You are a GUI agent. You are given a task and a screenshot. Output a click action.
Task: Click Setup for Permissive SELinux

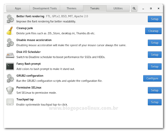[x=155, y=90]
